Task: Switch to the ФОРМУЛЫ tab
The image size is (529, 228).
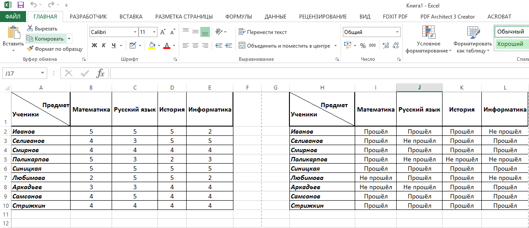Action: pyautogui.click(x=239, y=16)
